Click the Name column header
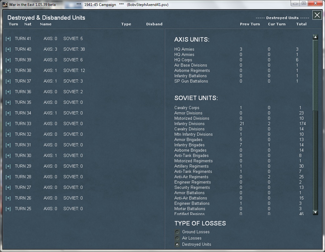This screenshot has width=325, height=252. (x=46, y=24)
